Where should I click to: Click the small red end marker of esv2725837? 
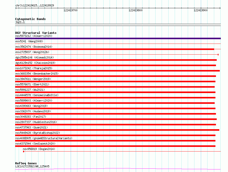pos(218,55)
